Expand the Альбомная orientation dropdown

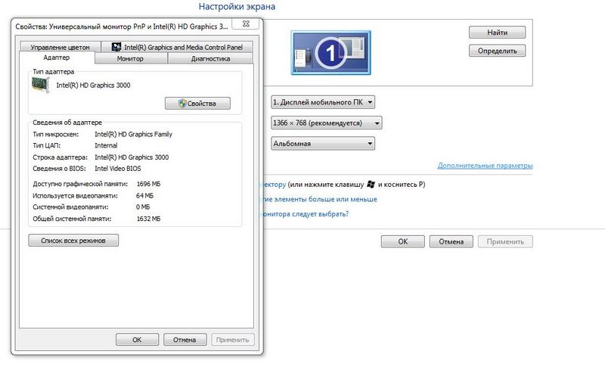323,143
